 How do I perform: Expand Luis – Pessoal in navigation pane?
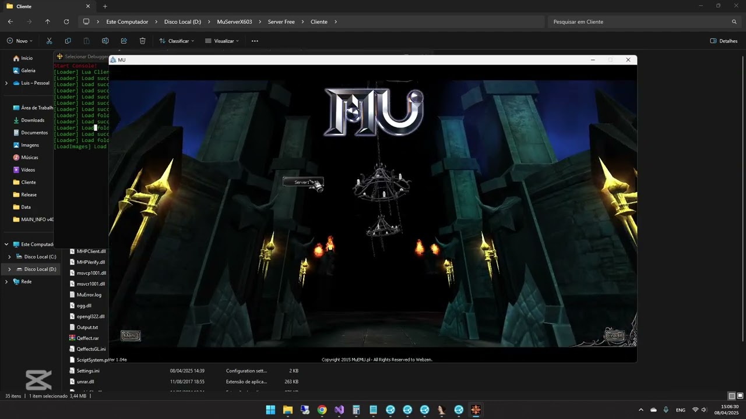(6, 83)
